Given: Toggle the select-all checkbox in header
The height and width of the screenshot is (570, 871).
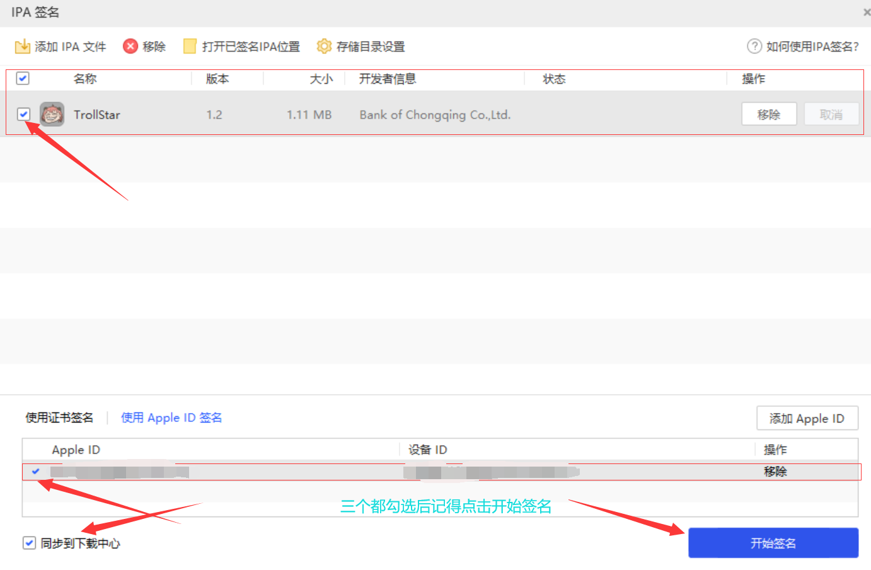Looking at the screenshot, I should click(x=23, y=78).
